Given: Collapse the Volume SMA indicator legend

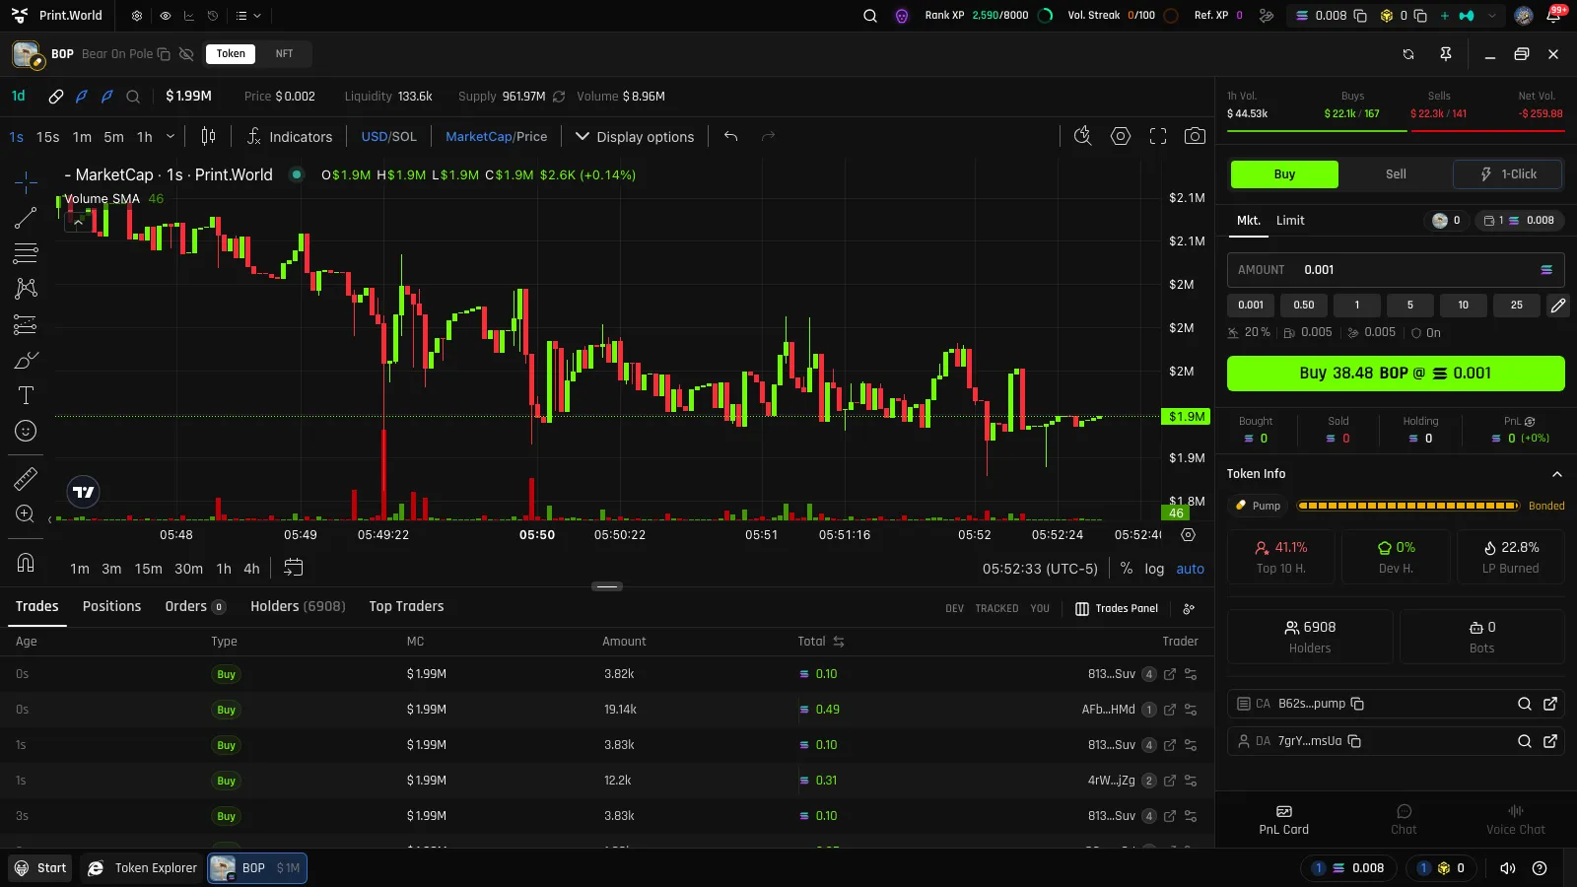Looking at the screenshot, I should [78, 223].
